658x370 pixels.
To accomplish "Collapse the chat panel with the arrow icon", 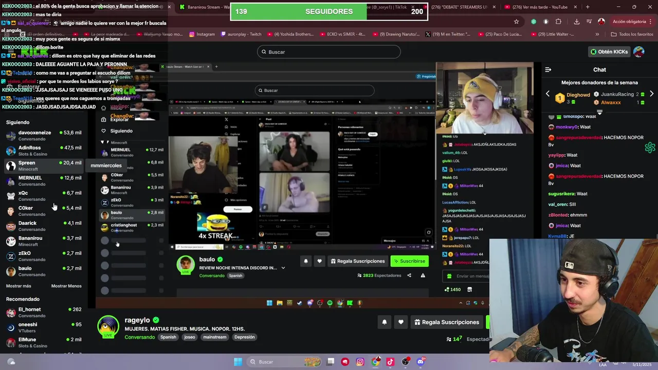I will tap(548, 69).
